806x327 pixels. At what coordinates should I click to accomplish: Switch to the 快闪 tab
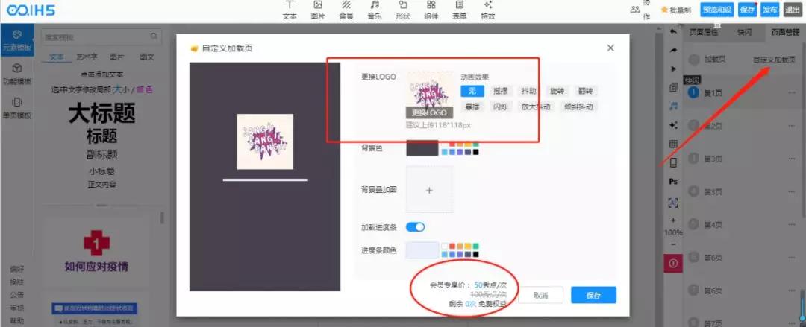click(x=744, y=32)
